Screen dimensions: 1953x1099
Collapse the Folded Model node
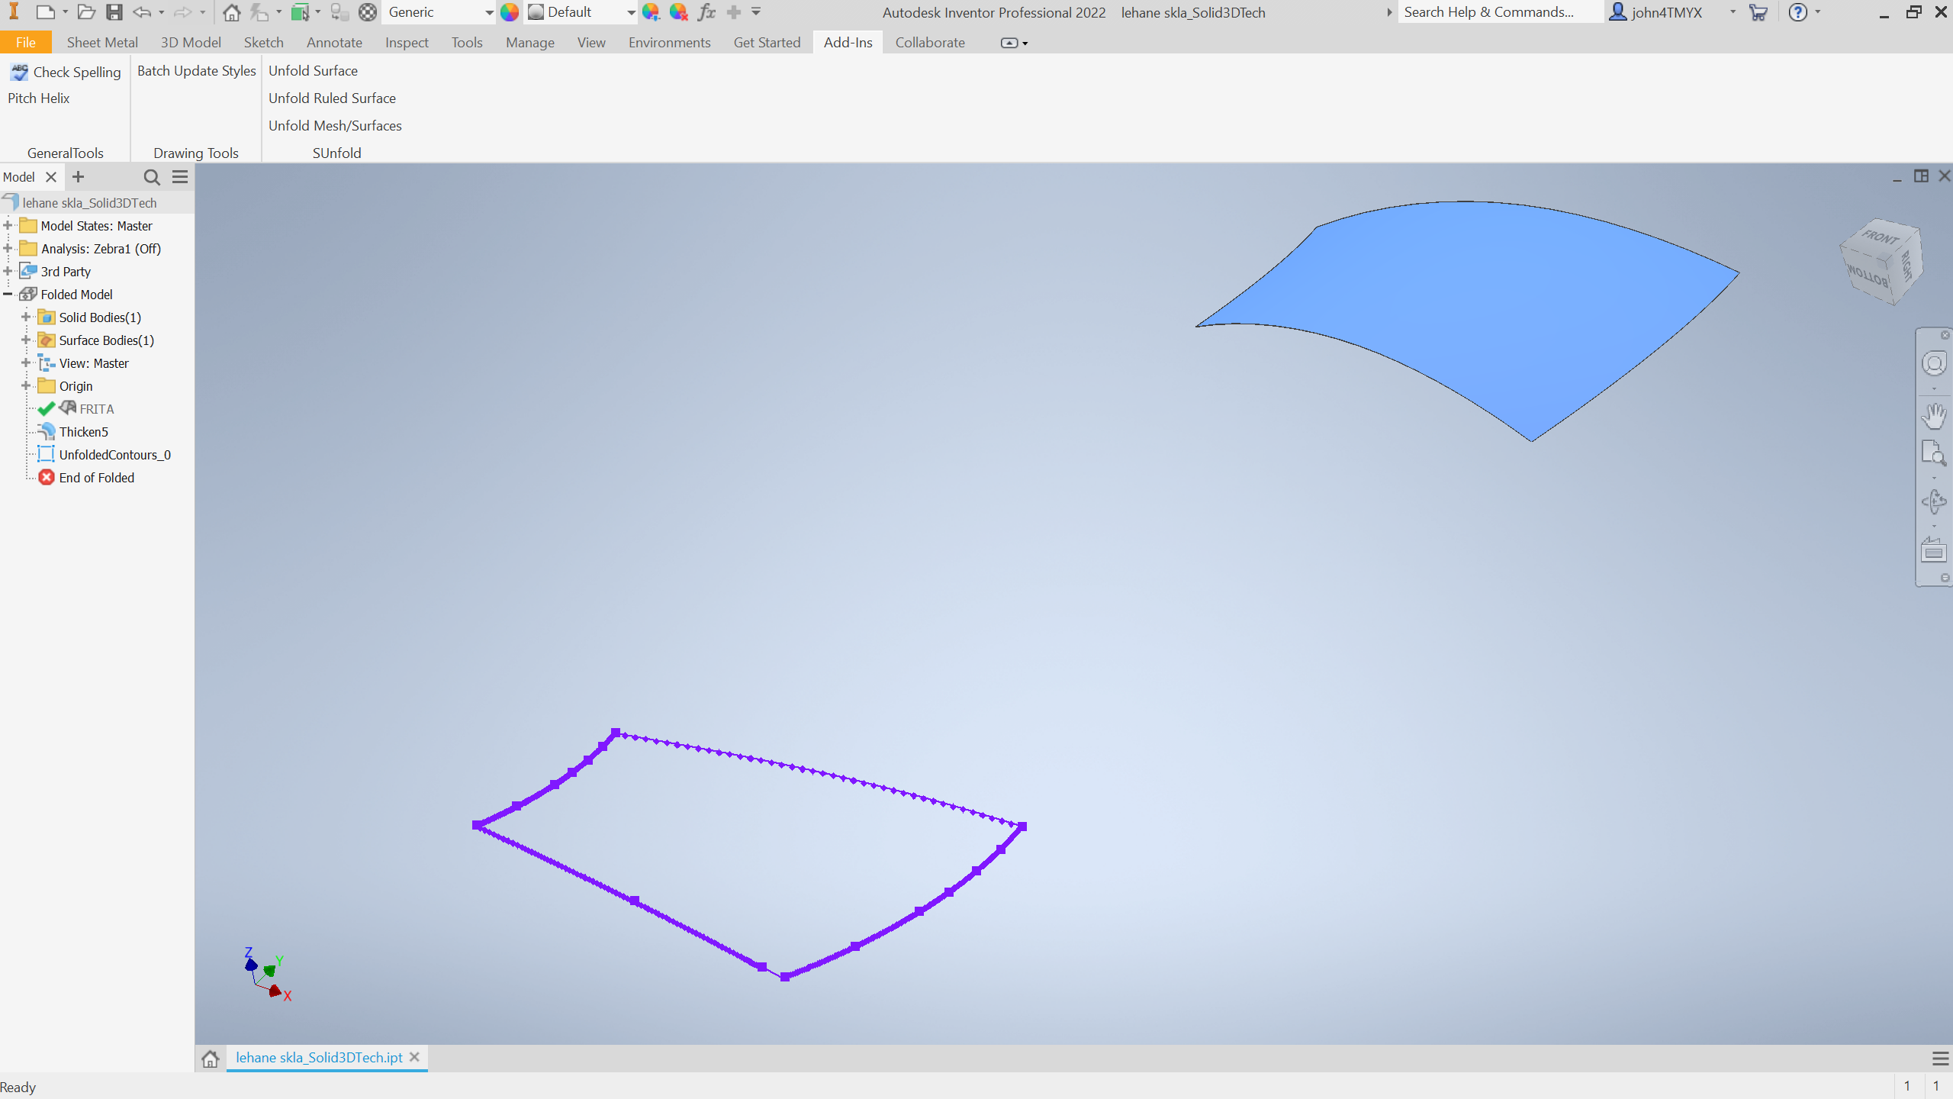pos(8,295)
